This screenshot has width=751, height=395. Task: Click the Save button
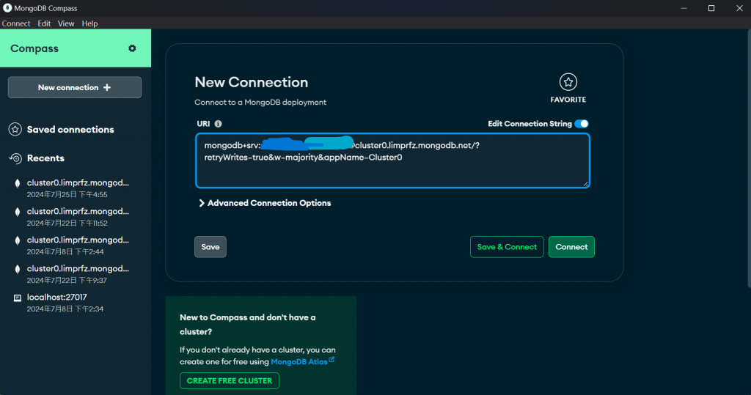210,246
